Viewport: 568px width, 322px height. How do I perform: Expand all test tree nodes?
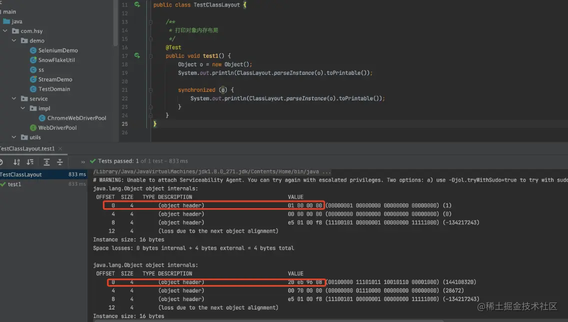pos(47,162)
